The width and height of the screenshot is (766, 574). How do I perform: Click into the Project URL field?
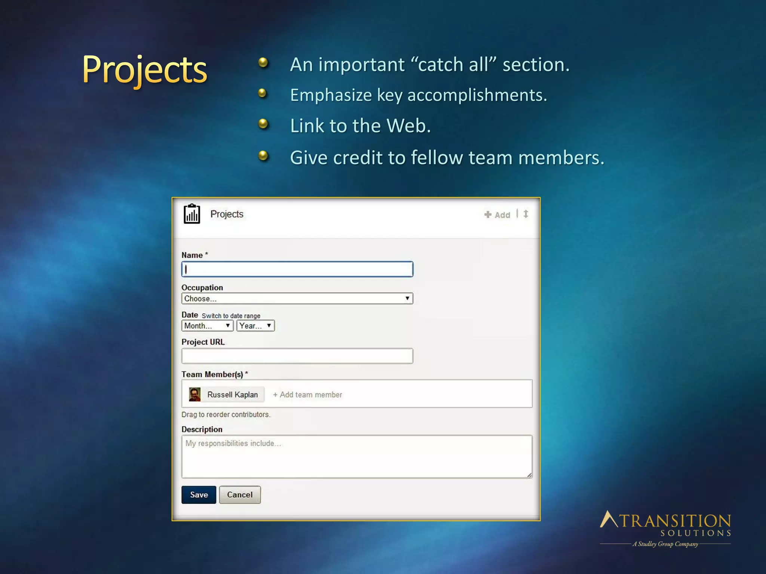[297, 356]
